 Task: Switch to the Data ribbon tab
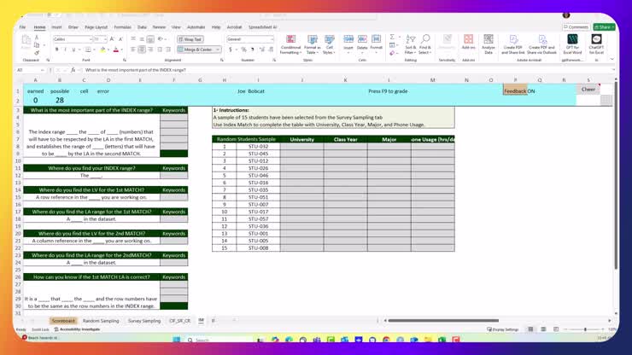point(142,27)
